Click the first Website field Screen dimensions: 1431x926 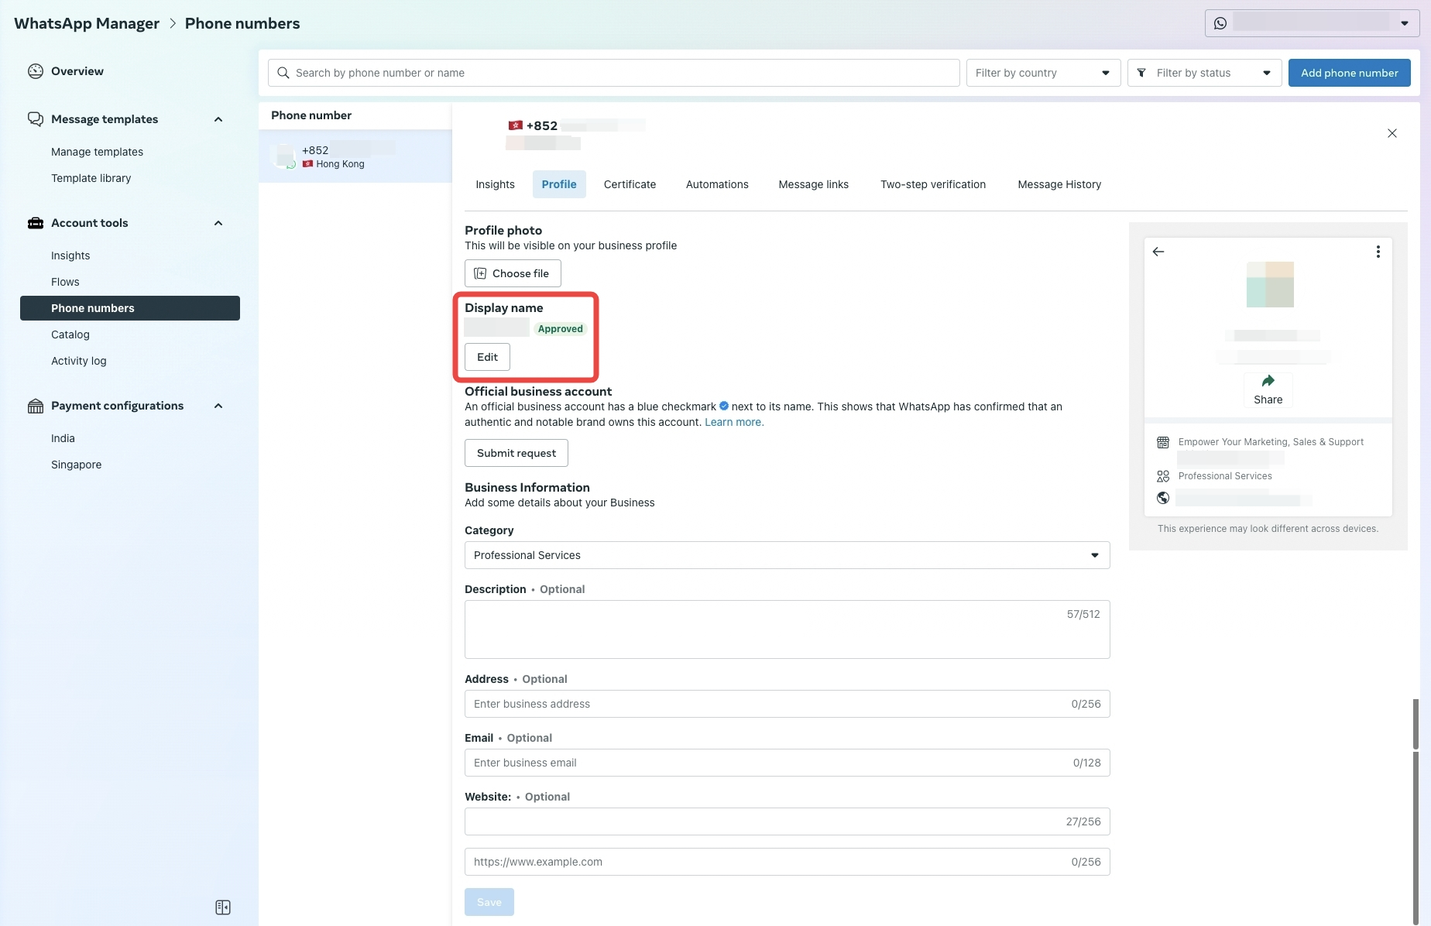787,821
